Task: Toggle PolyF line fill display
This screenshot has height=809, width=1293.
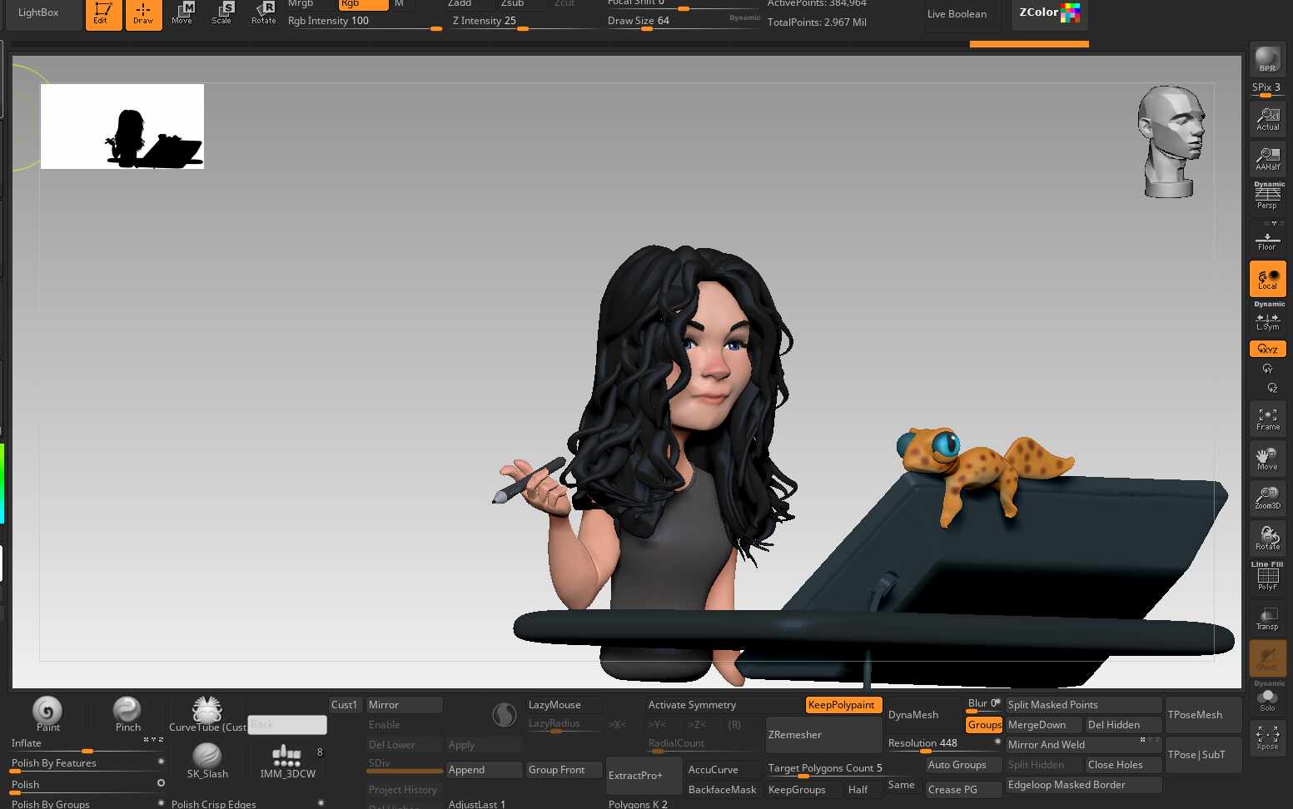Action: pyautogui.click(x=1267, y=578)
